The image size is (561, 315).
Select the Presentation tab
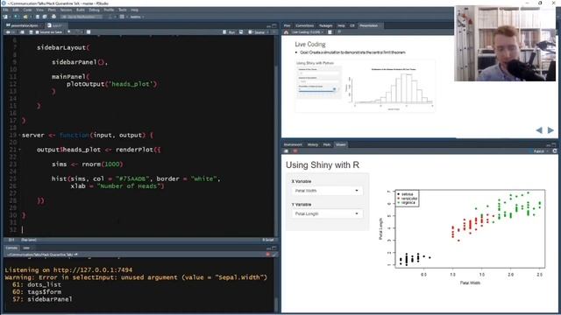click(369, 25)
